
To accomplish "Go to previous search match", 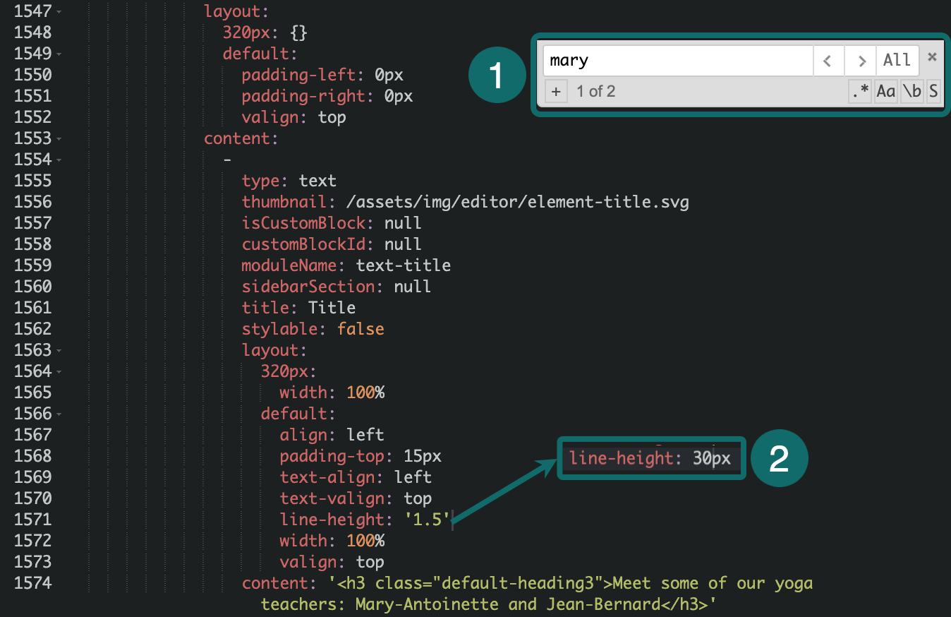I will click(829, 61).
